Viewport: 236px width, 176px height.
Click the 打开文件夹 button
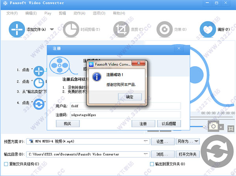click(188, 154)
